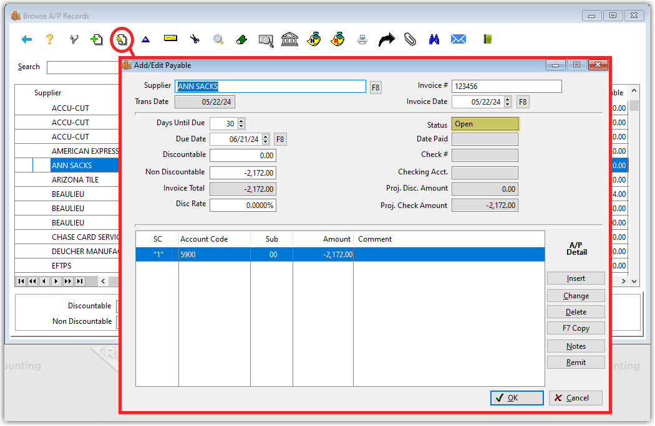Open Remit details

click(x=576, y=362)
